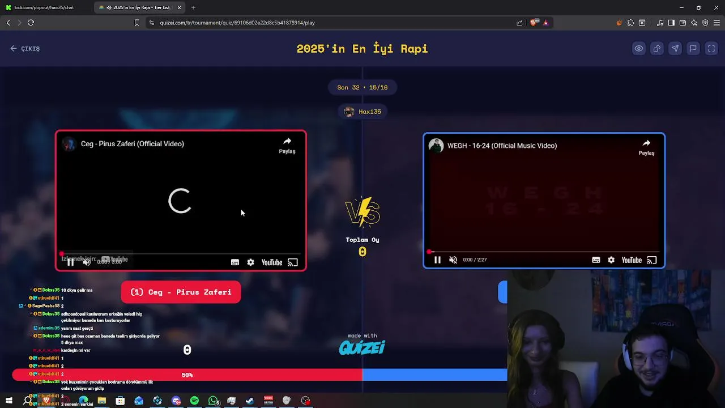Open Spotify from the taskbar

pyautogui.click(x=194, y=401)
